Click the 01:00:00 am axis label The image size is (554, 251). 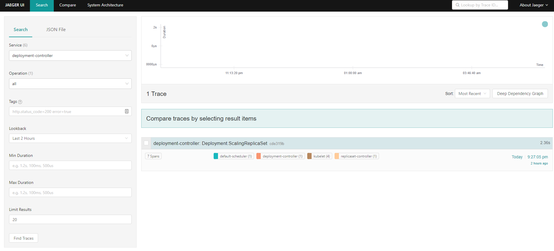pos(353,73)
